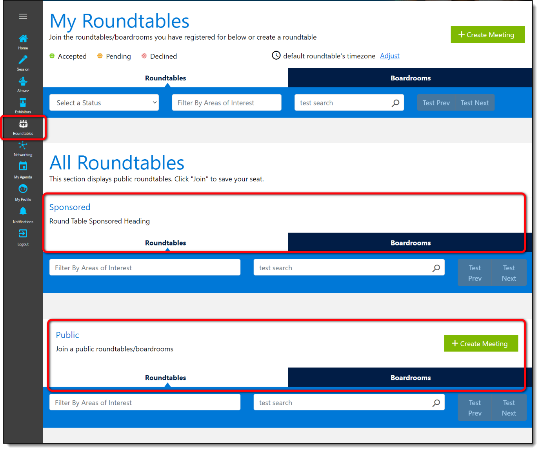Click the Logout icon

23,234
